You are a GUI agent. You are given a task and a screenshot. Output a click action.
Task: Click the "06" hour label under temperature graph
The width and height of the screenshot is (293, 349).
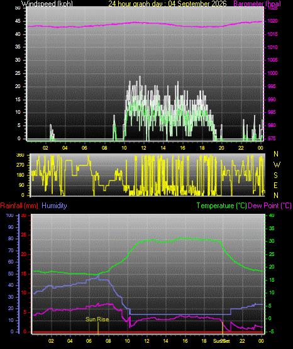click(89, 341)
